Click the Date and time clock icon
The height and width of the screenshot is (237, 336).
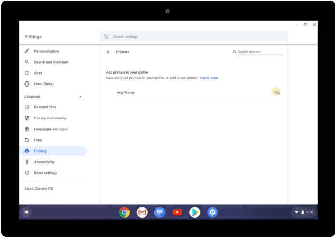[x=27, y=107]
